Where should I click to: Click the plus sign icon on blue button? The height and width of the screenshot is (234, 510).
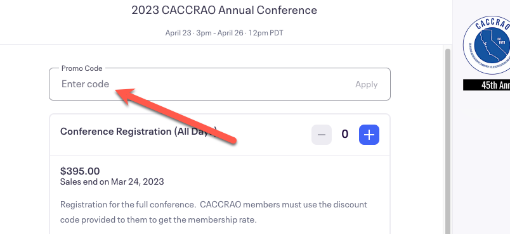pos(369,135)
